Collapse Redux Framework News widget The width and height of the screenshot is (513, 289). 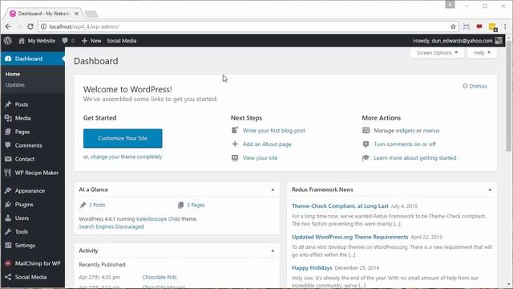point(490,189)
